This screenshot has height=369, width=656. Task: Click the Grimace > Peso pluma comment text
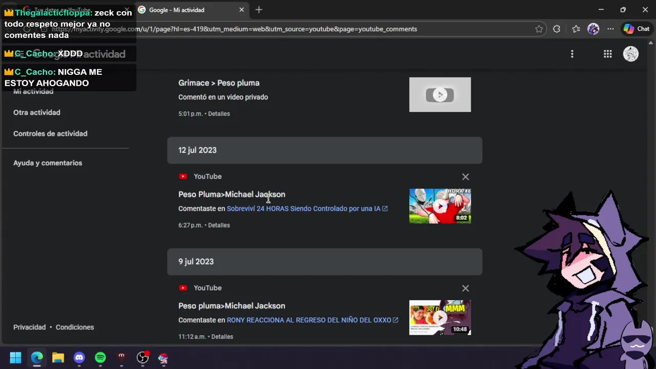click(x=219, y=83)
